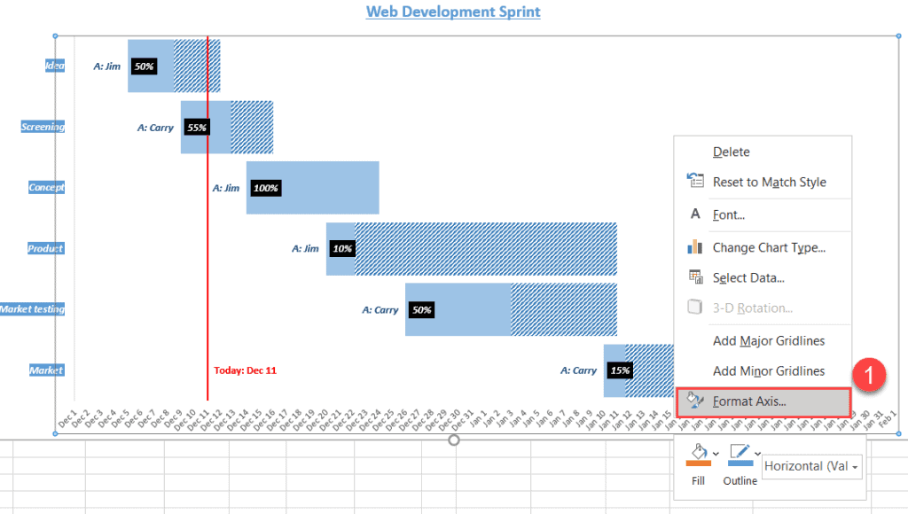
Task: Select Add Major Gridlines
Action: [768, 340]
